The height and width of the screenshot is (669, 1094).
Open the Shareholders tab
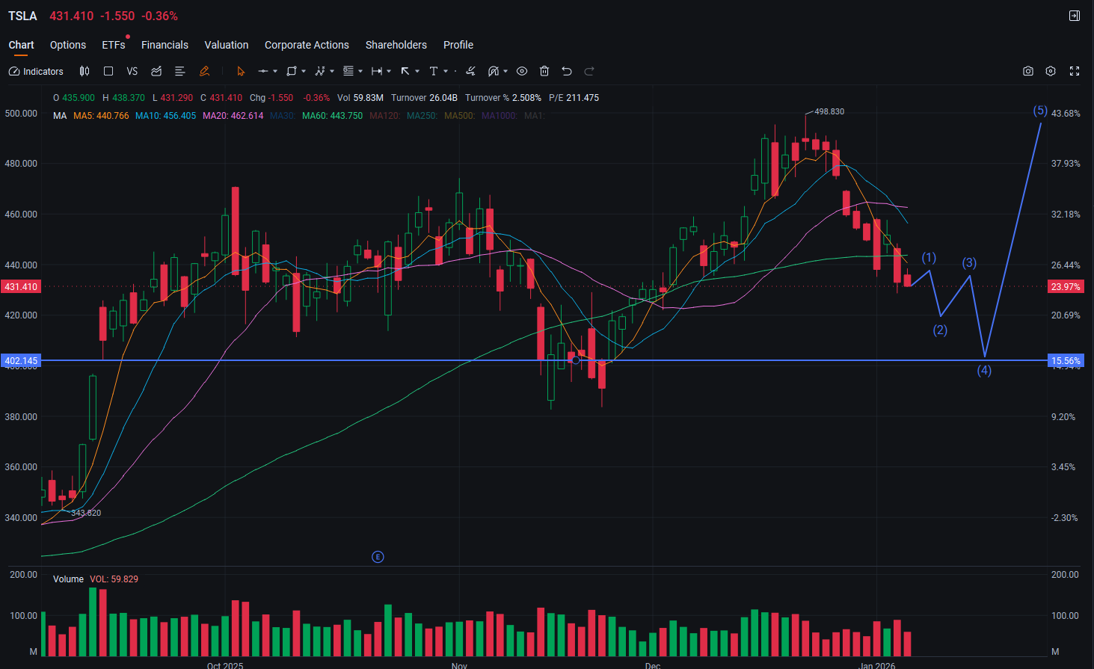(x=396, y=45)
